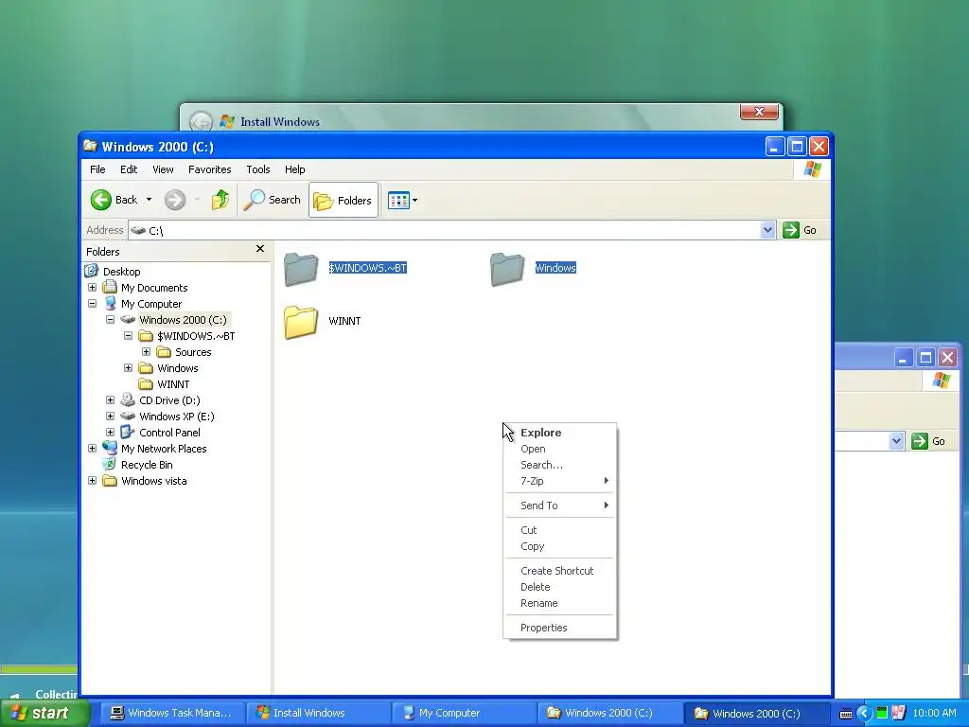Select the Windows folder icon in file view
969x727 pixels.
507,269
